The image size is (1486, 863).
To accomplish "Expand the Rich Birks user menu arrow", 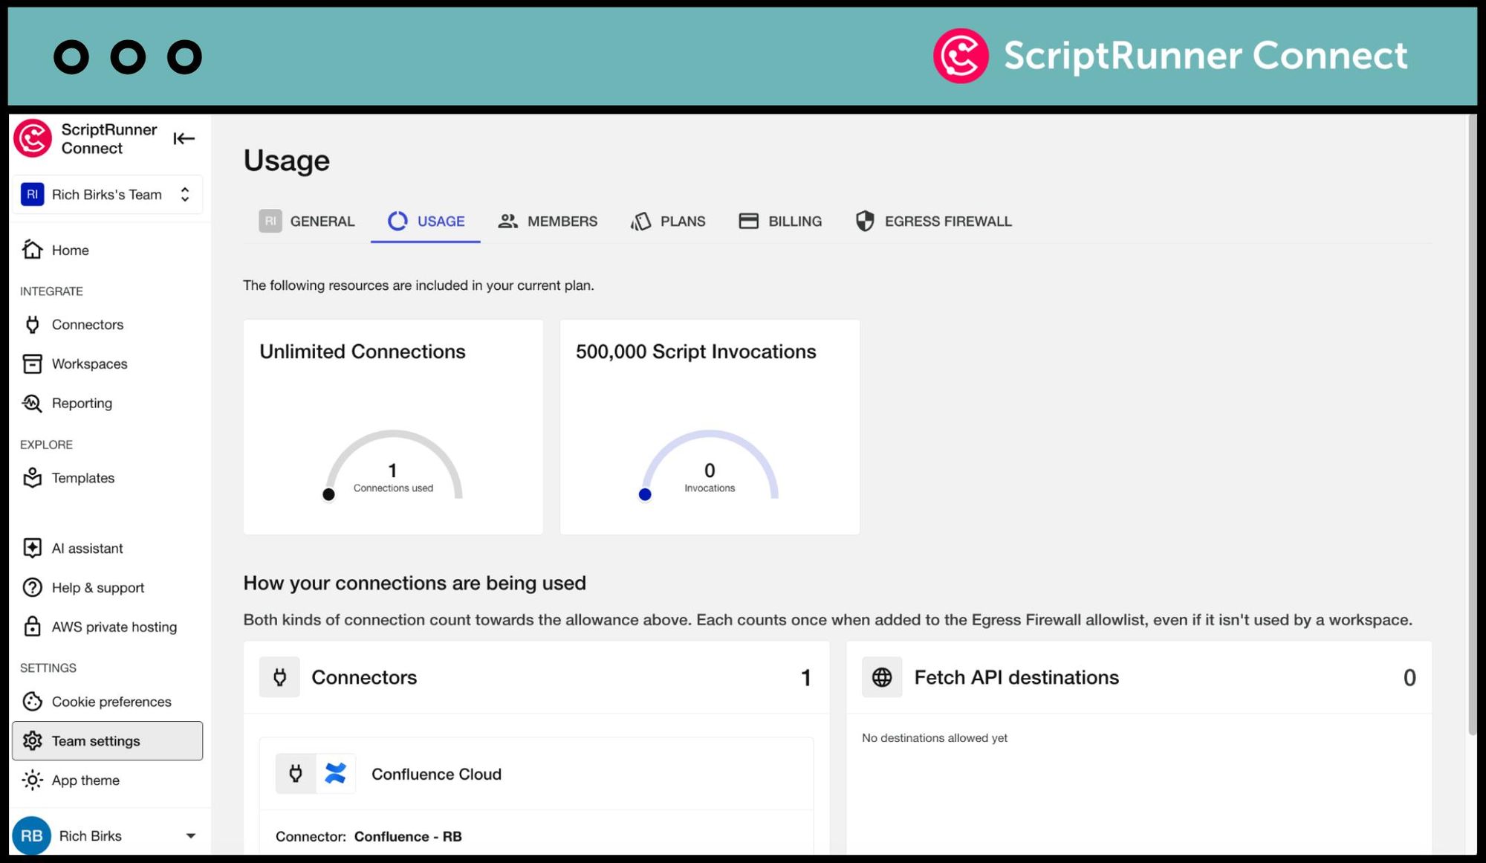I will tap(191, 836).
